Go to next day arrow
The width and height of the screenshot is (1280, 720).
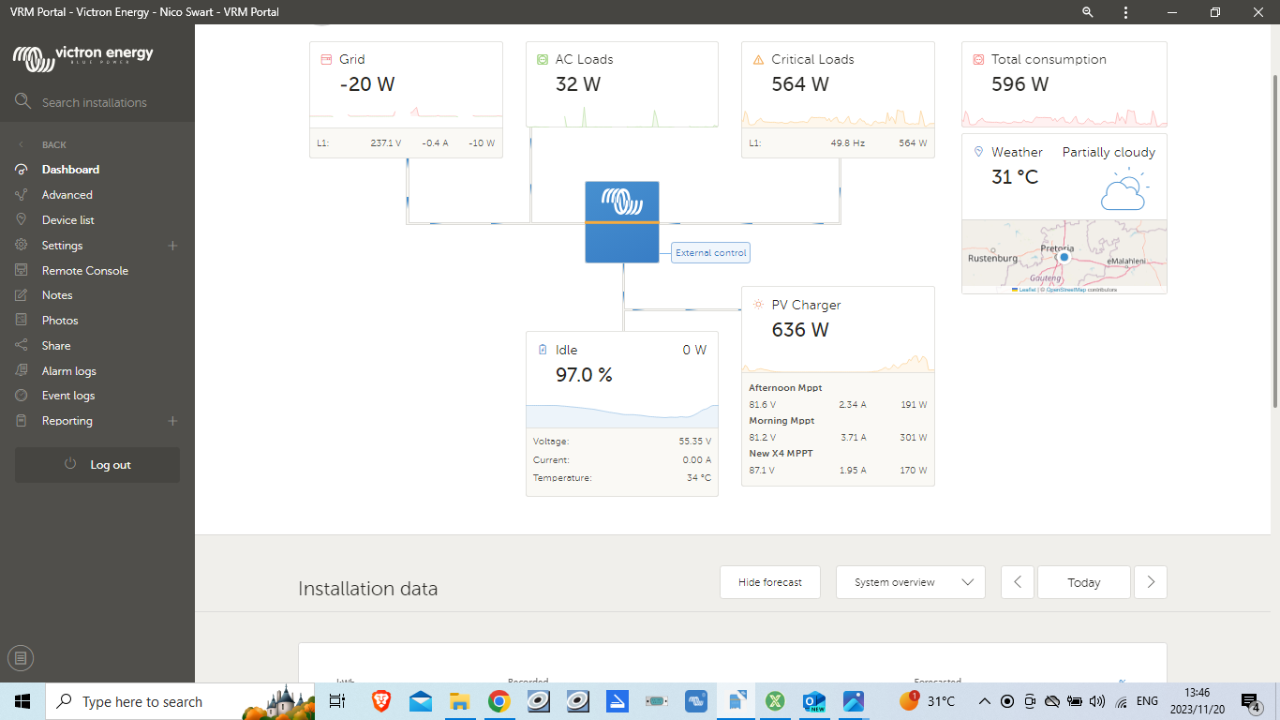[x=1151, y=582]
